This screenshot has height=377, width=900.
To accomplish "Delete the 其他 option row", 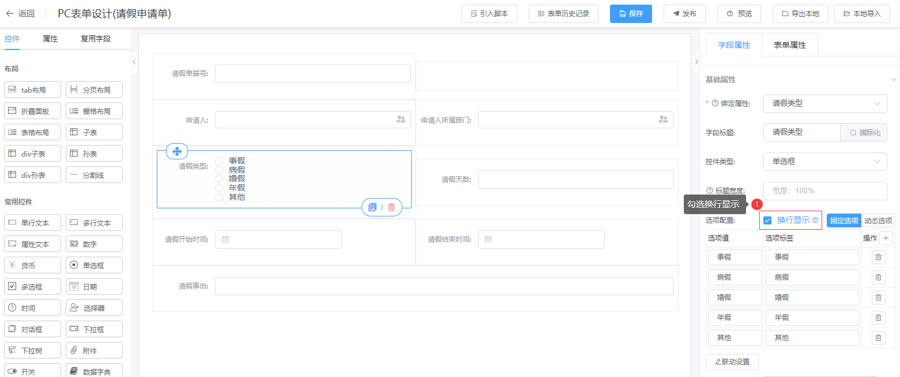I will pos(878,338).
